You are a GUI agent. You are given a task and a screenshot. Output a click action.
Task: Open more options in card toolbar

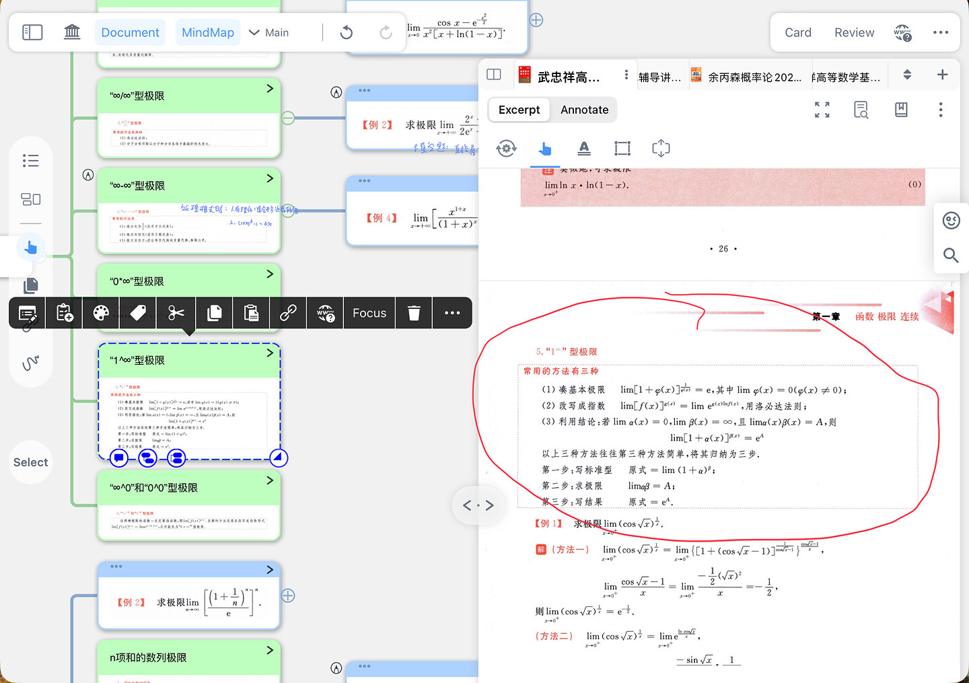[x=452, y=314]
